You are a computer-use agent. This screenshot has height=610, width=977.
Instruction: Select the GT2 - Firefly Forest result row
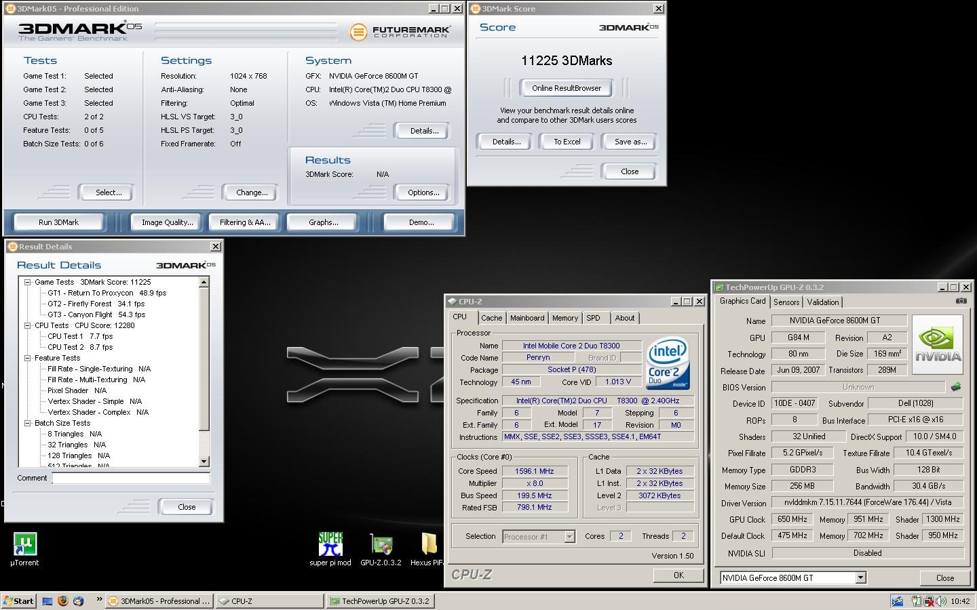pos(96,304)
